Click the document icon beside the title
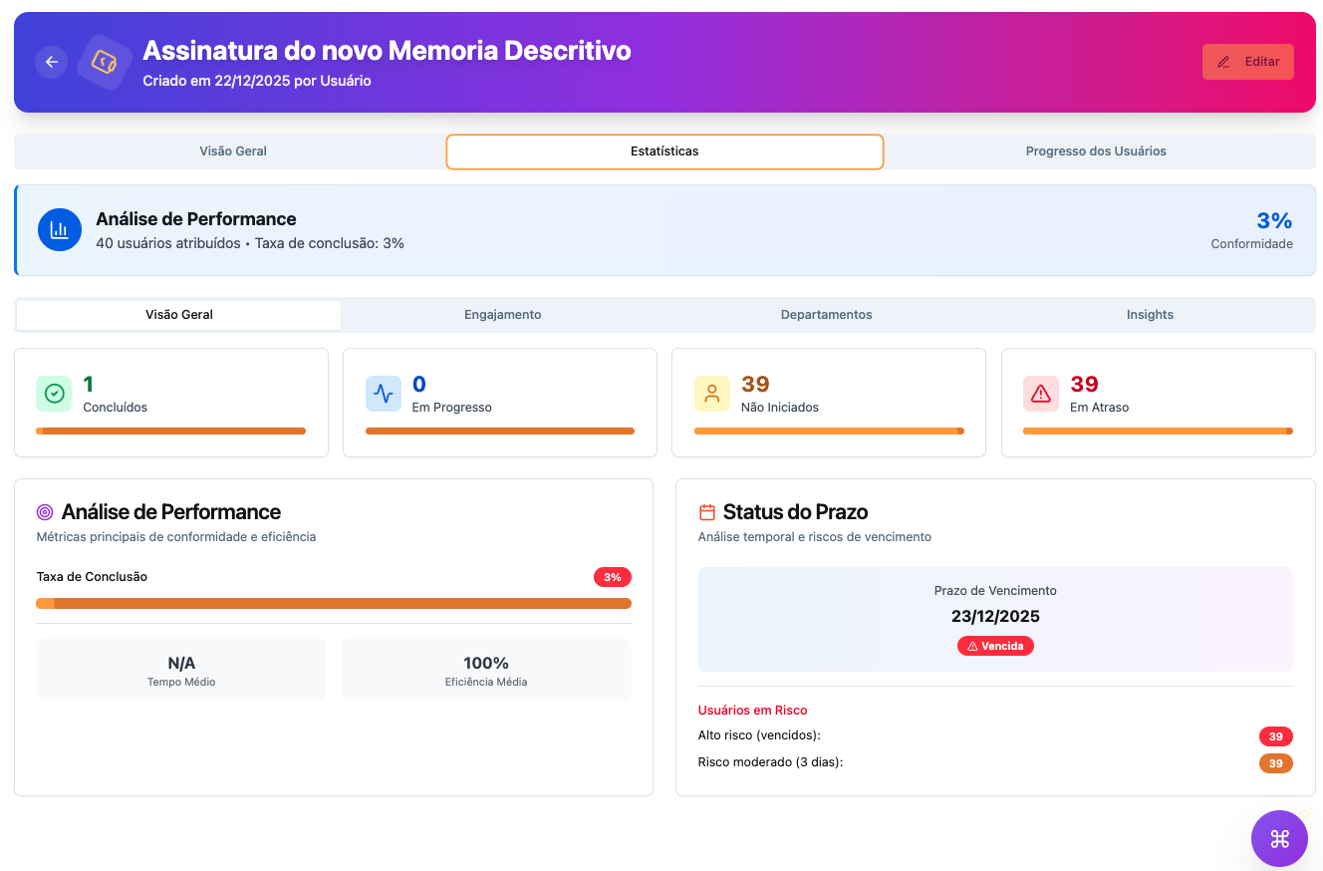Screen dimensions: 1323x871 (105, 62)
